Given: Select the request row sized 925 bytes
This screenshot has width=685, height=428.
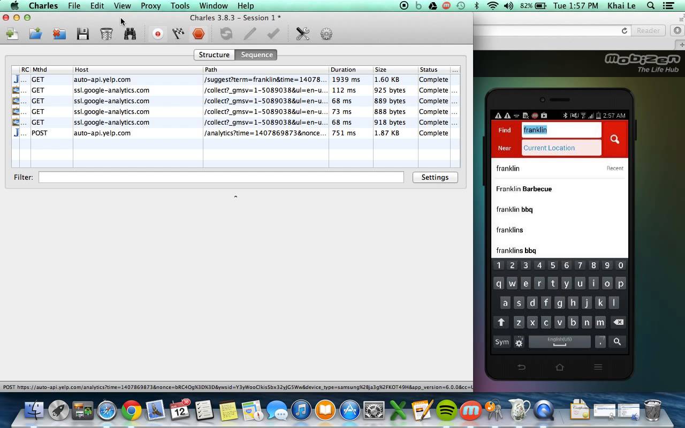Looking at the screenshot, I should [235, 90].
